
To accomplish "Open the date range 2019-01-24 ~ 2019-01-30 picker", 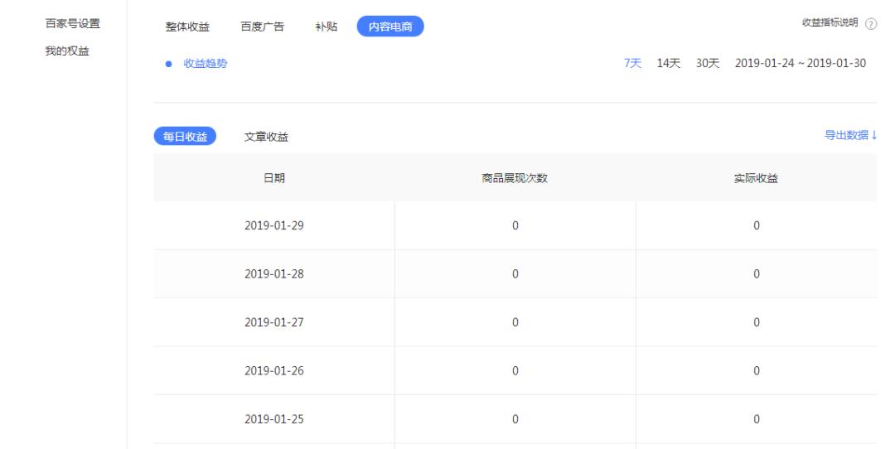I will (x=801, y=63).
